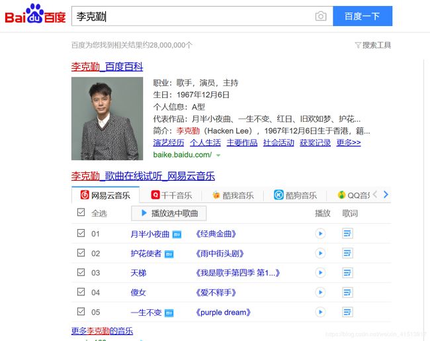
Task: Uncheck song 03 checkbox
Action: [81, 272]
